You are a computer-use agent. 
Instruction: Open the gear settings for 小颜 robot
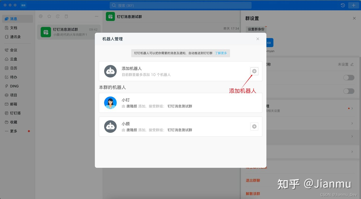coord(254,126)
